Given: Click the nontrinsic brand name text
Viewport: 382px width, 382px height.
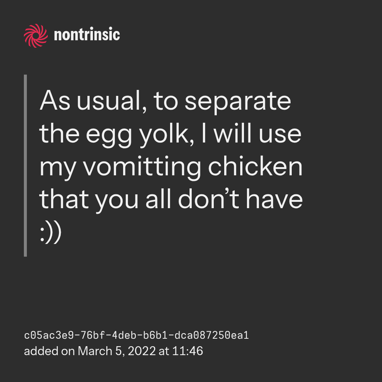Looking at the screenshot, I should [87, 35].
